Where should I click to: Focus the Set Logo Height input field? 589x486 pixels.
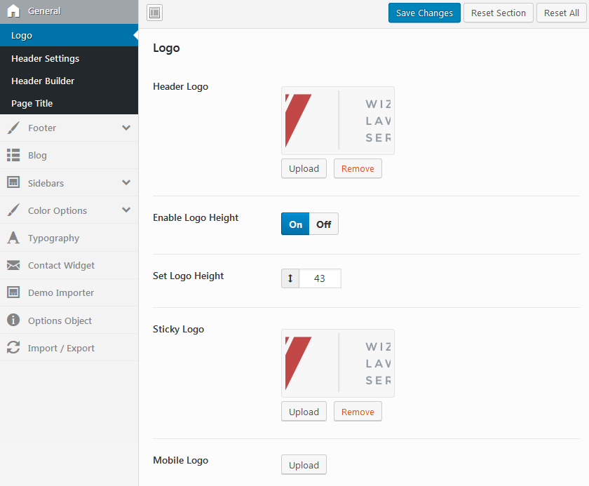[x=320, y=278]
